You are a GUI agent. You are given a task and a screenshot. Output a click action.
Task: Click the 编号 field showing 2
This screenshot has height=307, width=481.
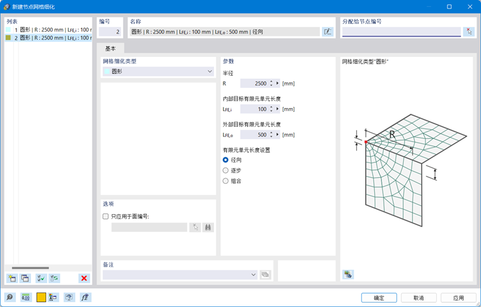coord(110,32)
